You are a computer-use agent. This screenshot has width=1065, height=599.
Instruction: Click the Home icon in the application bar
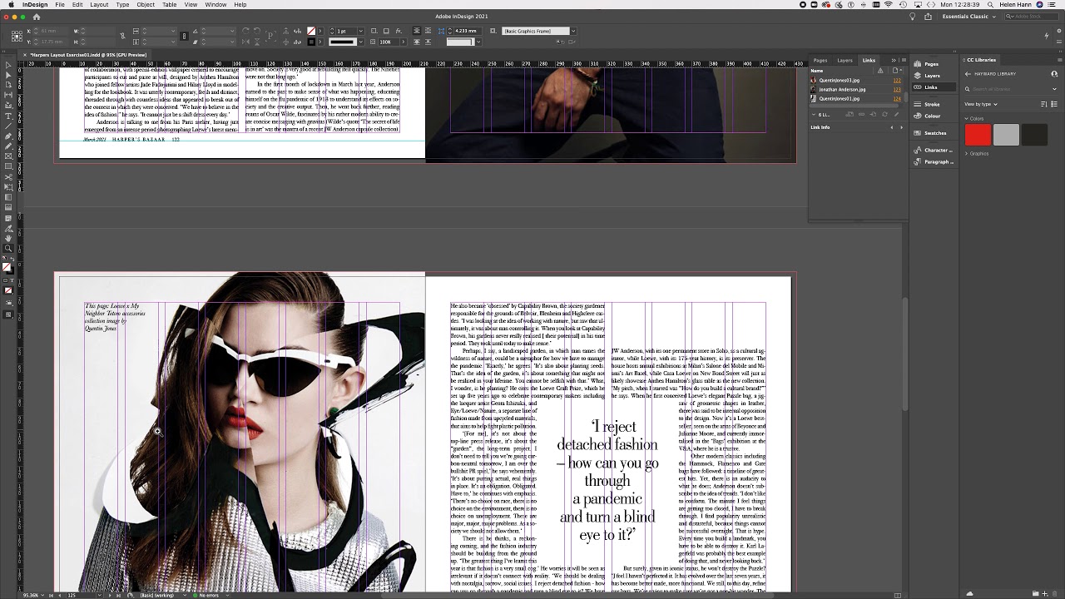(36, 17)
